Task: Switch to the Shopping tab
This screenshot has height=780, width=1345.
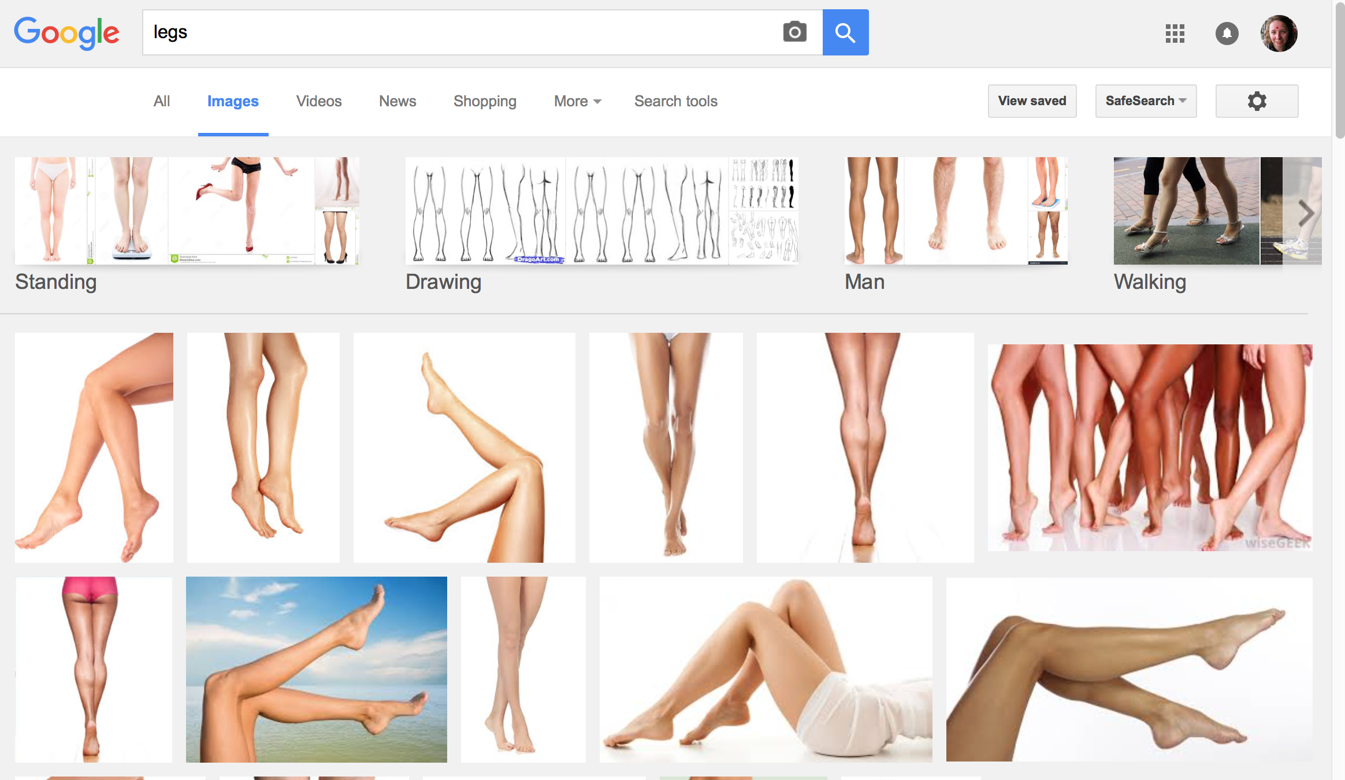Action: pyautogui.click(x=484, y=101)
